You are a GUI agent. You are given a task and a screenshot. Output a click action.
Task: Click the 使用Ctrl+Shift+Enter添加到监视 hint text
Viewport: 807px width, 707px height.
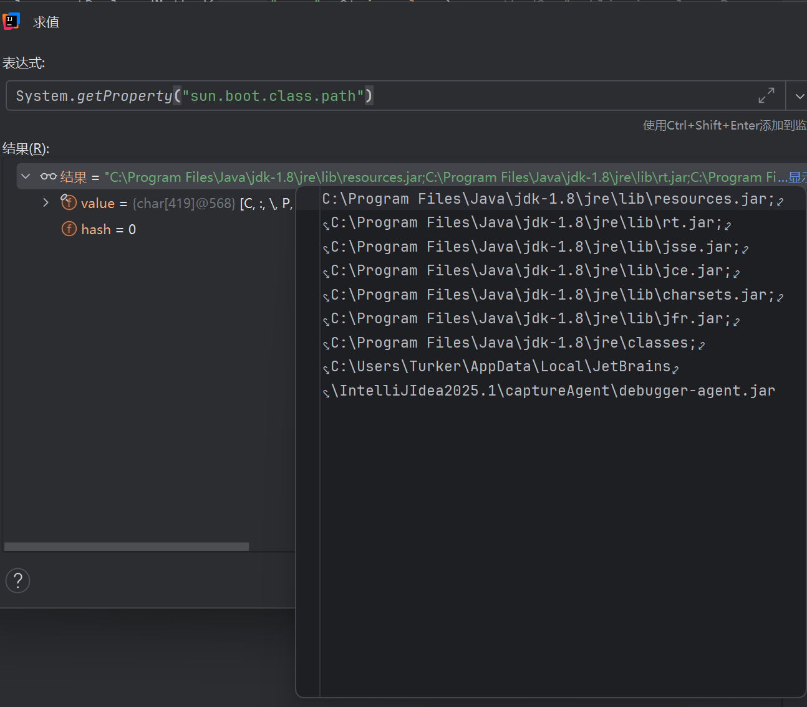(x=723, y=125)
